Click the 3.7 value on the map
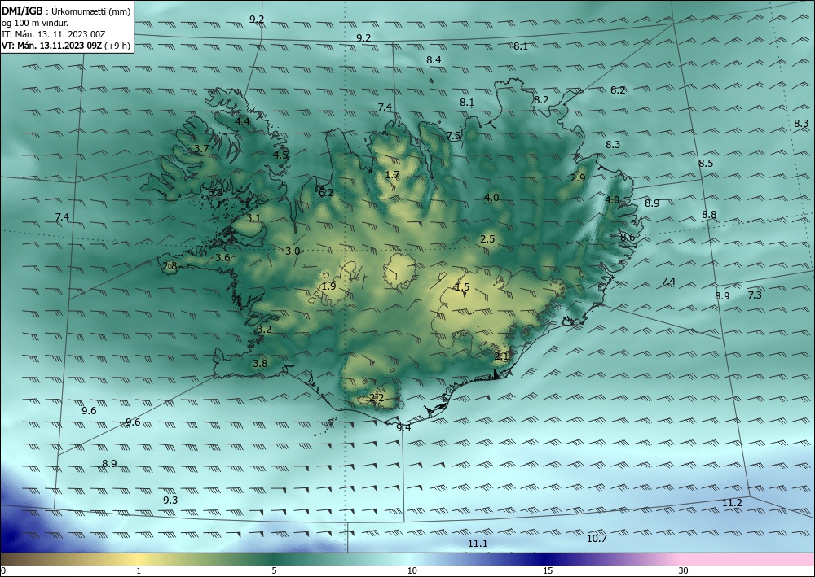815x577 pixels. pos(201,149)
